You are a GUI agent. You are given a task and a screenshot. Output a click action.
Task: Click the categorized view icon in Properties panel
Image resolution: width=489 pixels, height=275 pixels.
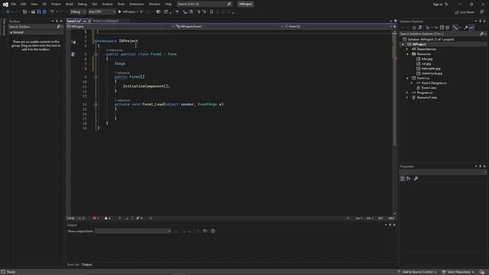[x=403, y=179]
